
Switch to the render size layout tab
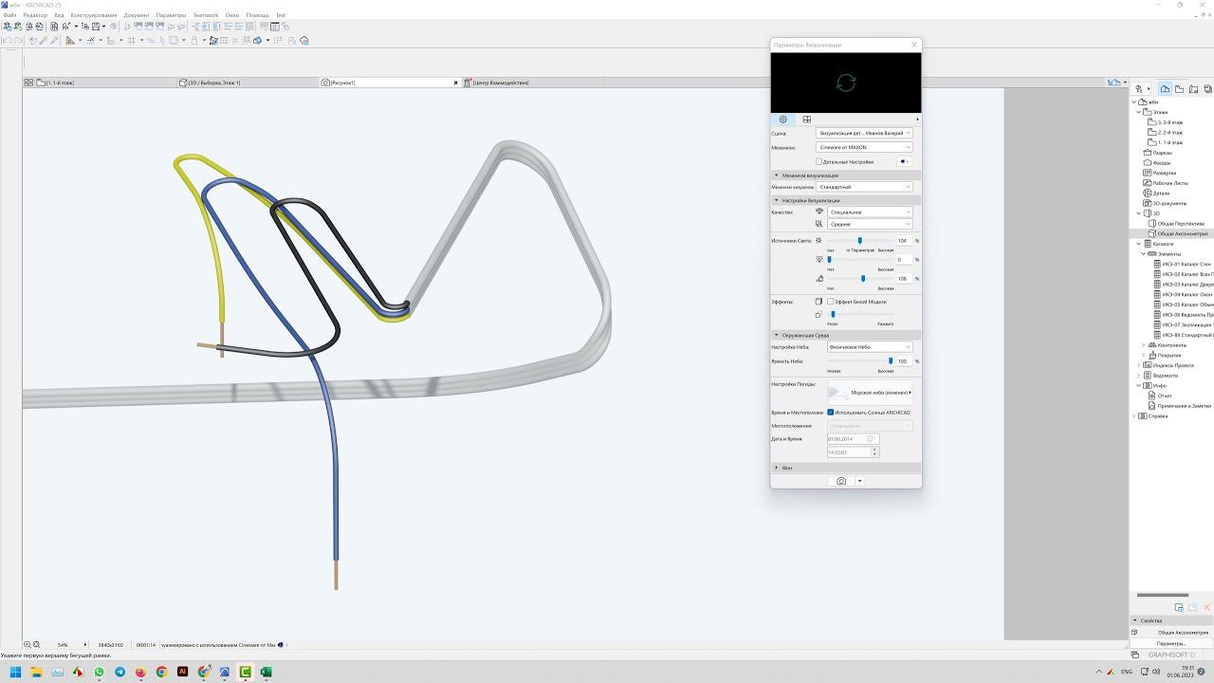tap(806, 120)
